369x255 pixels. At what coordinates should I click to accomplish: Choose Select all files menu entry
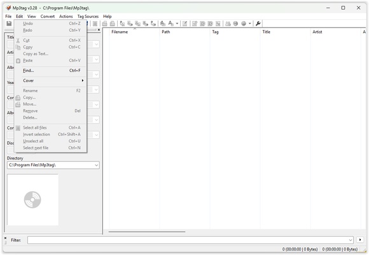click(x=50, y=127)
